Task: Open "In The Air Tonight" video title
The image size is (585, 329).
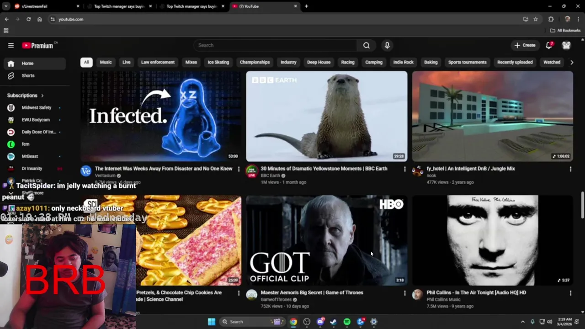Action: (x=476, y=292)
